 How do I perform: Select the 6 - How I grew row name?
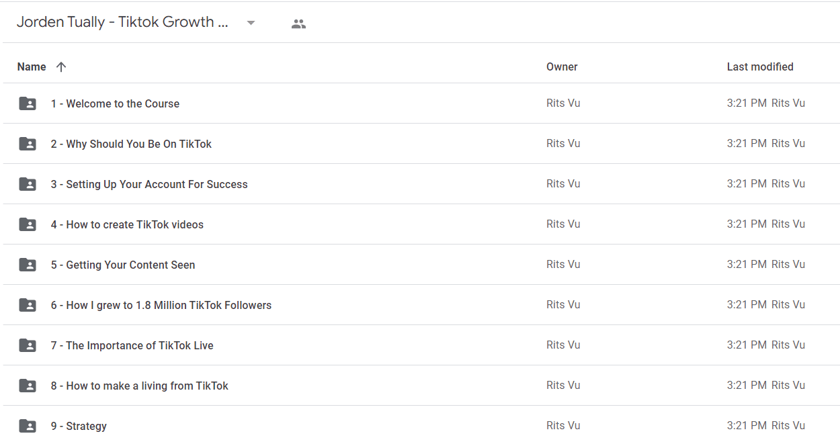pos(161,305)
